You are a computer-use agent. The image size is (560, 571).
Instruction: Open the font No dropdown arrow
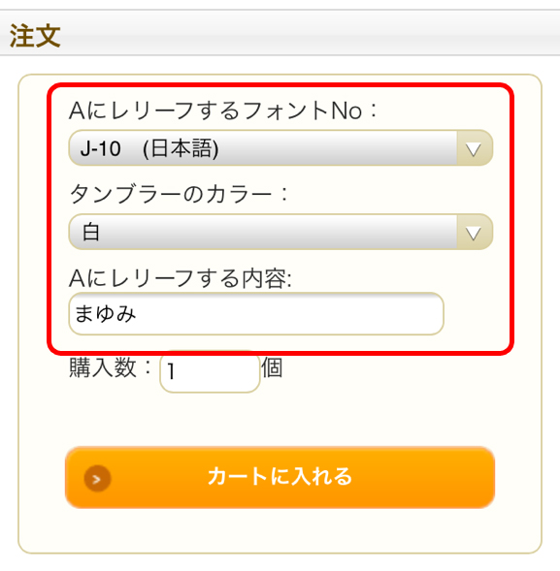(x=475, y=148)
